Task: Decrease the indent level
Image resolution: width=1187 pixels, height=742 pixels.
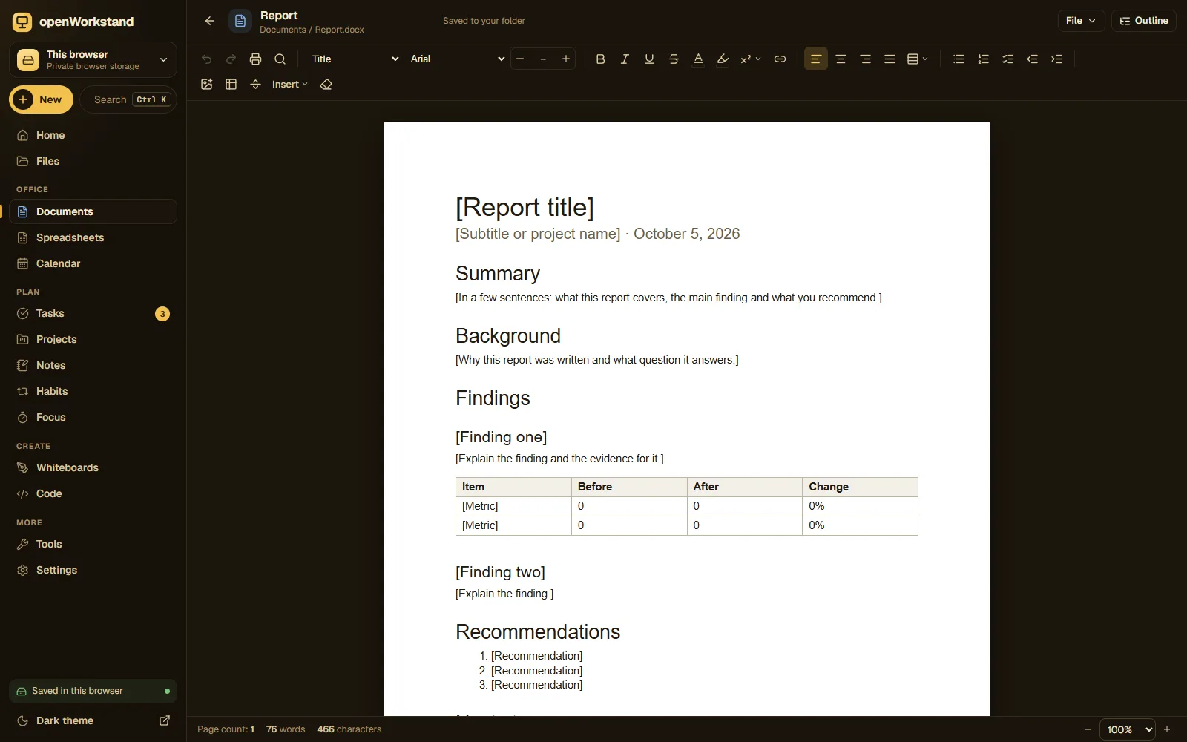Action: click(x=1032, y=59)
